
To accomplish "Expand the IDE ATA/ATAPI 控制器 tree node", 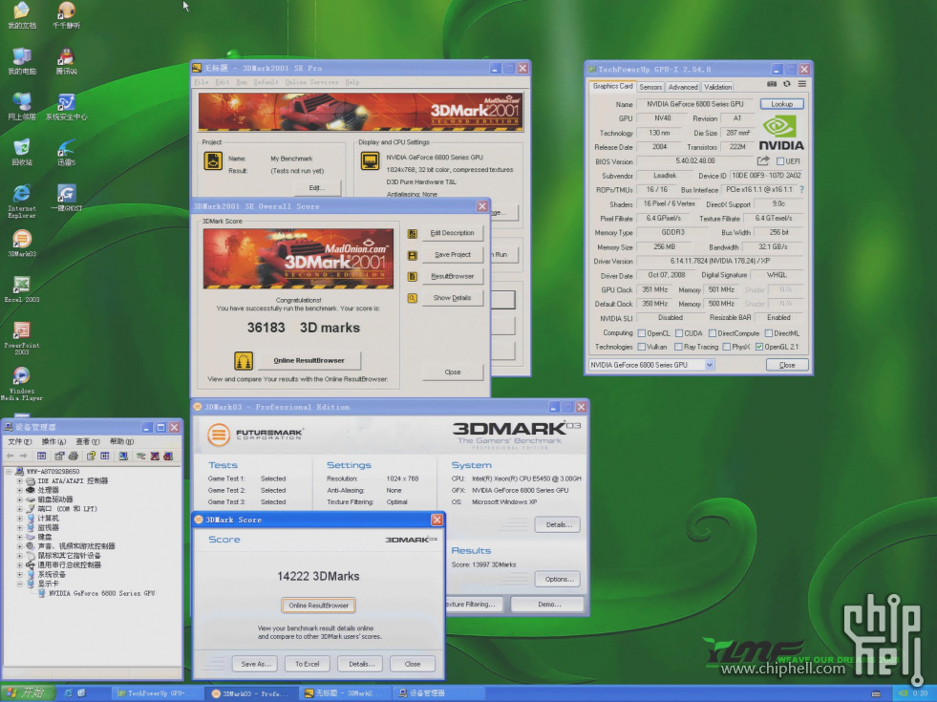I will pyautogui.click(x=20, y=481).
